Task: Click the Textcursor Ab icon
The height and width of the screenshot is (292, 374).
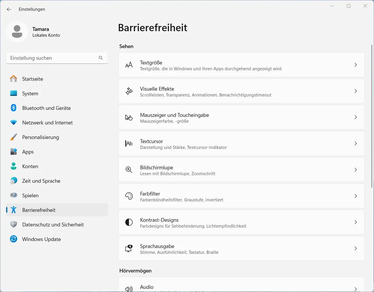Action: [129, 143]
